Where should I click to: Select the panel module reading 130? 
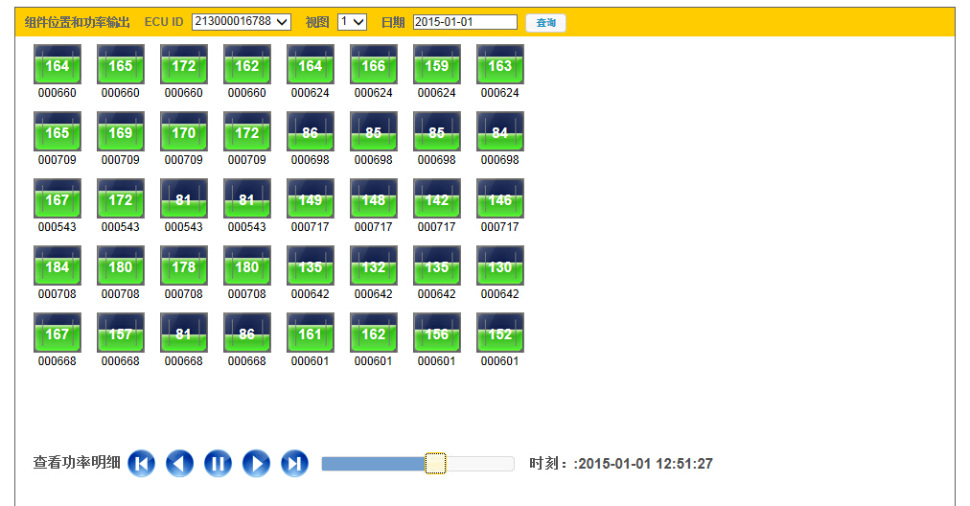coord(500,266)
